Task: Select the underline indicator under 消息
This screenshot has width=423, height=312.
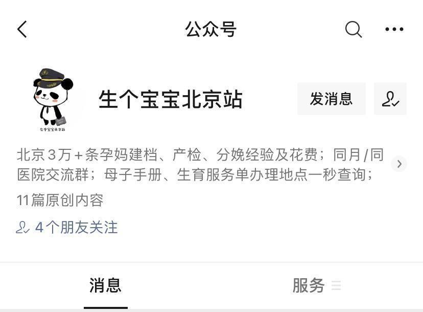Action: [105, 307]
